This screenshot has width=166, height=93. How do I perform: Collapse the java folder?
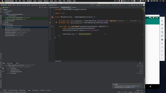pos(4,13)
